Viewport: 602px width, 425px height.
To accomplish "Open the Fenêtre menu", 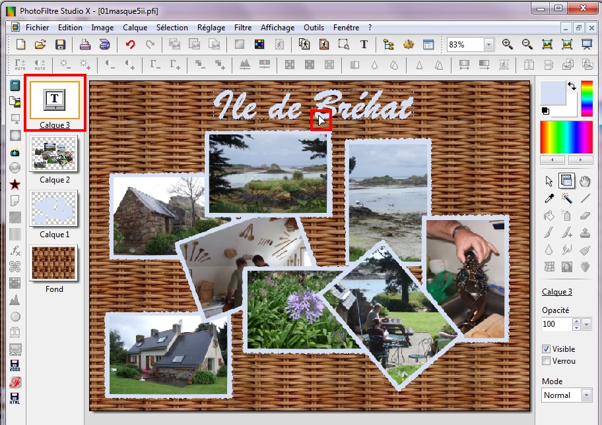I will coord(346,28).
